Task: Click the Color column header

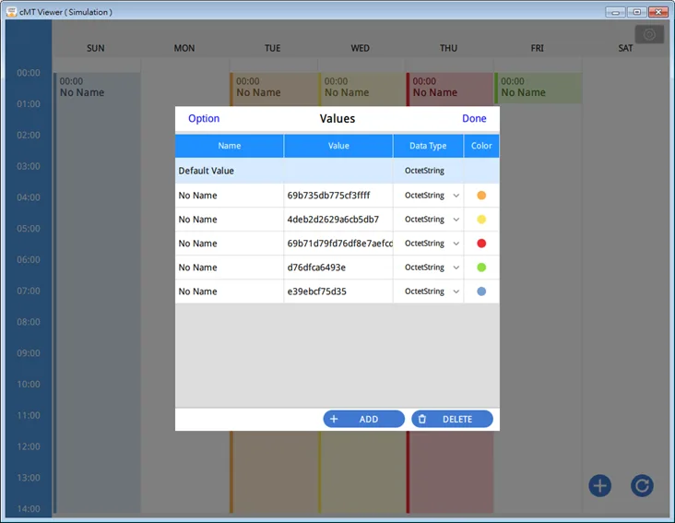Action: coord(481,146)
